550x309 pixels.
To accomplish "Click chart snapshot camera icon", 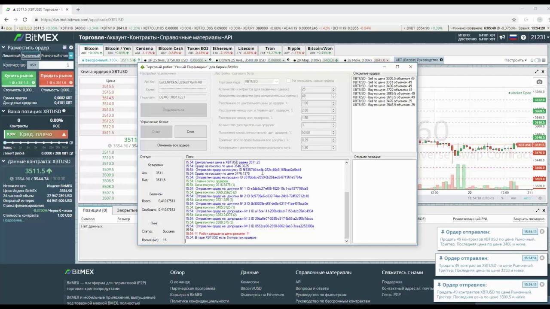I will (x=539, y=82).
